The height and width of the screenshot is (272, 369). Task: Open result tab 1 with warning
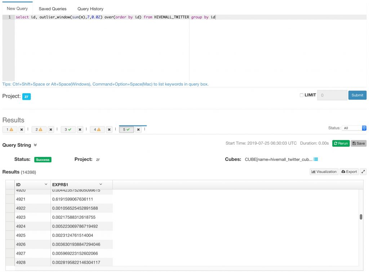pyautogui.click(x=10, y=130)
